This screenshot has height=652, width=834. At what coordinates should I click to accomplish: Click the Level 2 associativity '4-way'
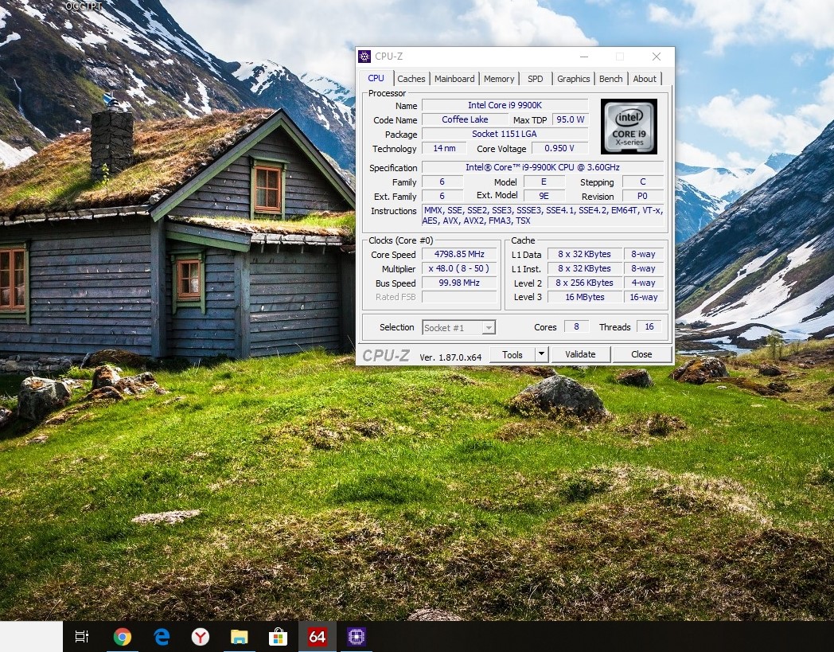click(x=644, y=283)
